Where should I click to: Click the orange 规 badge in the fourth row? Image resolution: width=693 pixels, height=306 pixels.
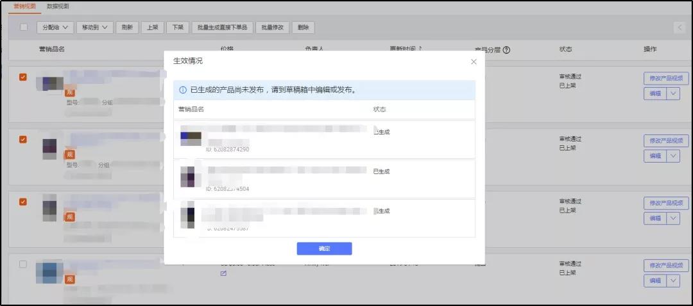(69, 279)
